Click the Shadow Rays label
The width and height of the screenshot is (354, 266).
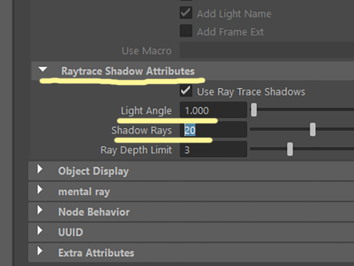click(x=142, y=131)
